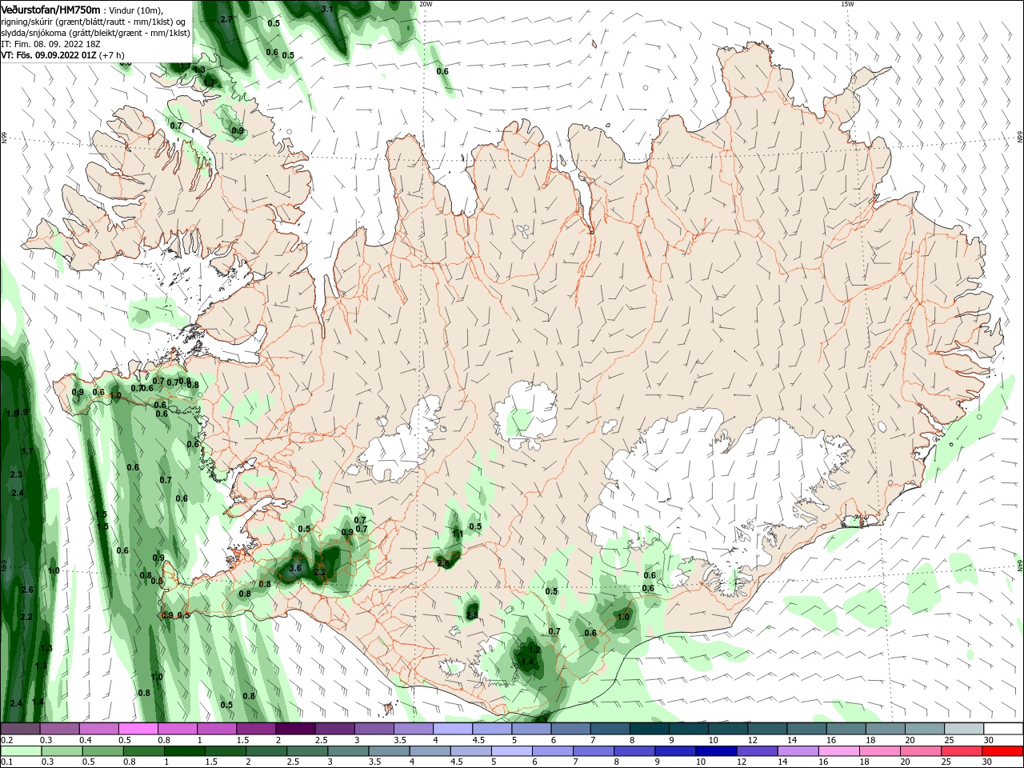Click the grey-purple 0.2–0.3 snow legend swatch
The width and height of the screenshot is (1024, 768).
pos(21,729)
